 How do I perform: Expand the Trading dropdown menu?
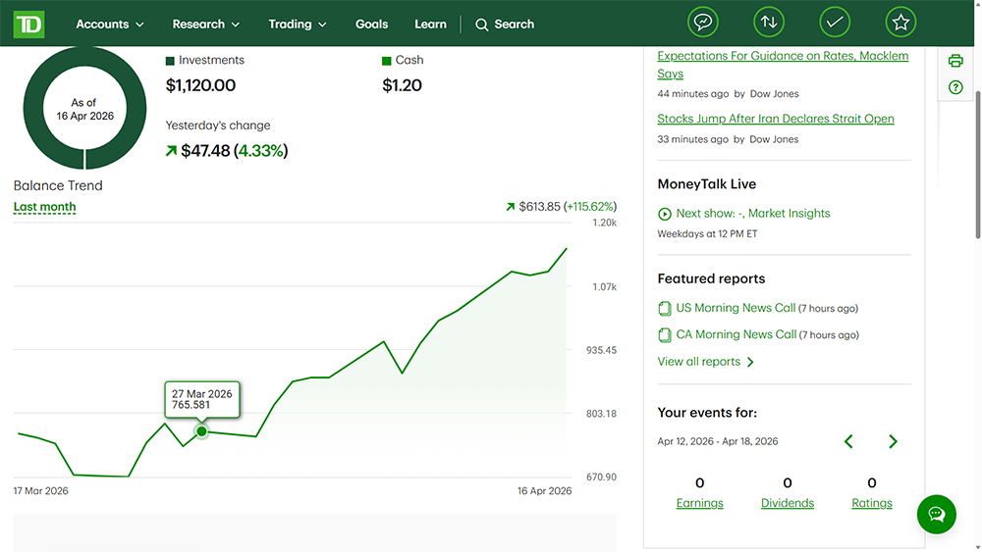pos(298,24)
